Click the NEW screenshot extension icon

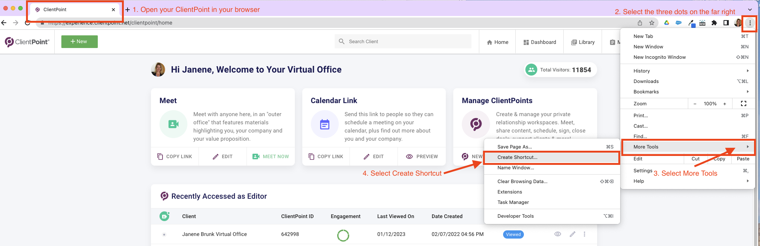[702, 23]
